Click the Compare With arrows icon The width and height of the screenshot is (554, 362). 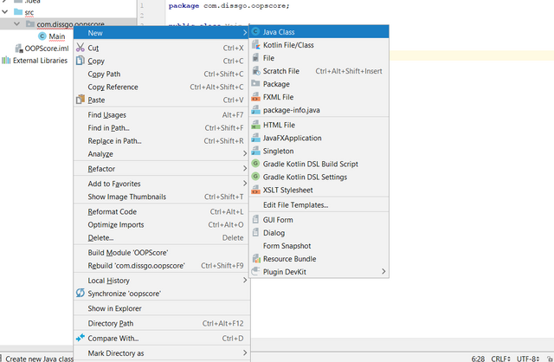tap(81, 338)
